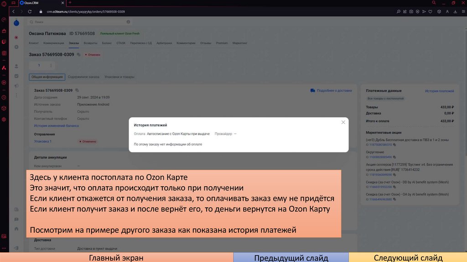
Task: Switch to the Возвраты tab
Action: point(91,43)
